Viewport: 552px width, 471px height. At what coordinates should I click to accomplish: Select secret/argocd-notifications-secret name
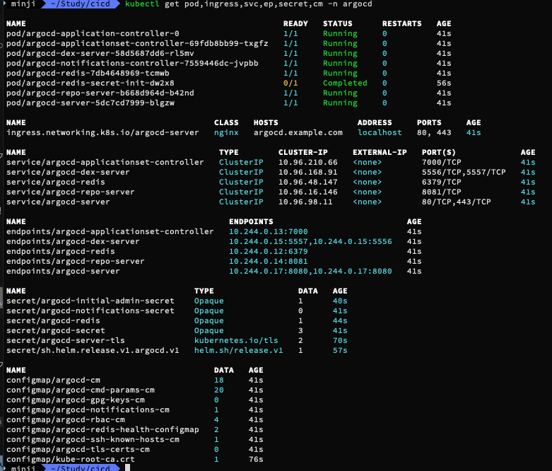[90, 310]
